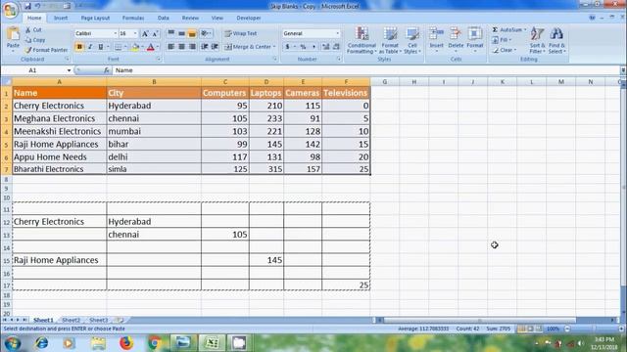Screen dimensions: 627x352
Task: Switch to the Developer tab
Action: 249,18
